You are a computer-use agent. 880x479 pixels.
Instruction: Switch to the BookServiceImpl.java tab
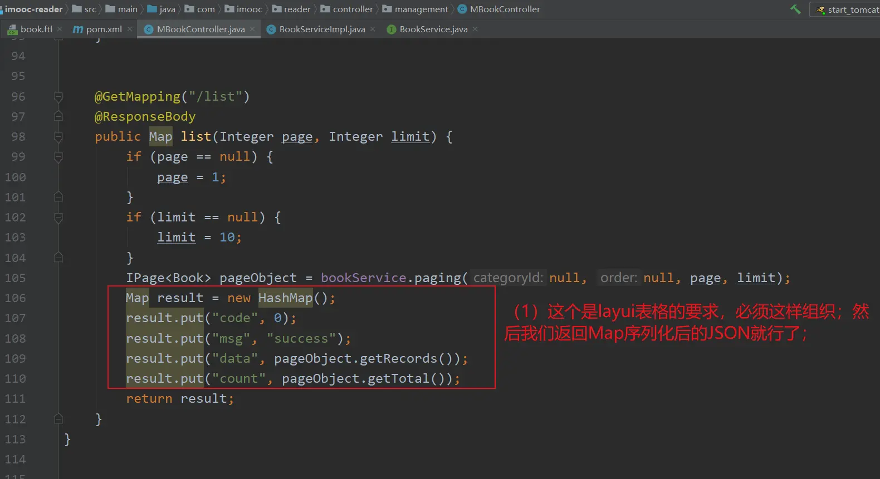(x=322, y=29)
